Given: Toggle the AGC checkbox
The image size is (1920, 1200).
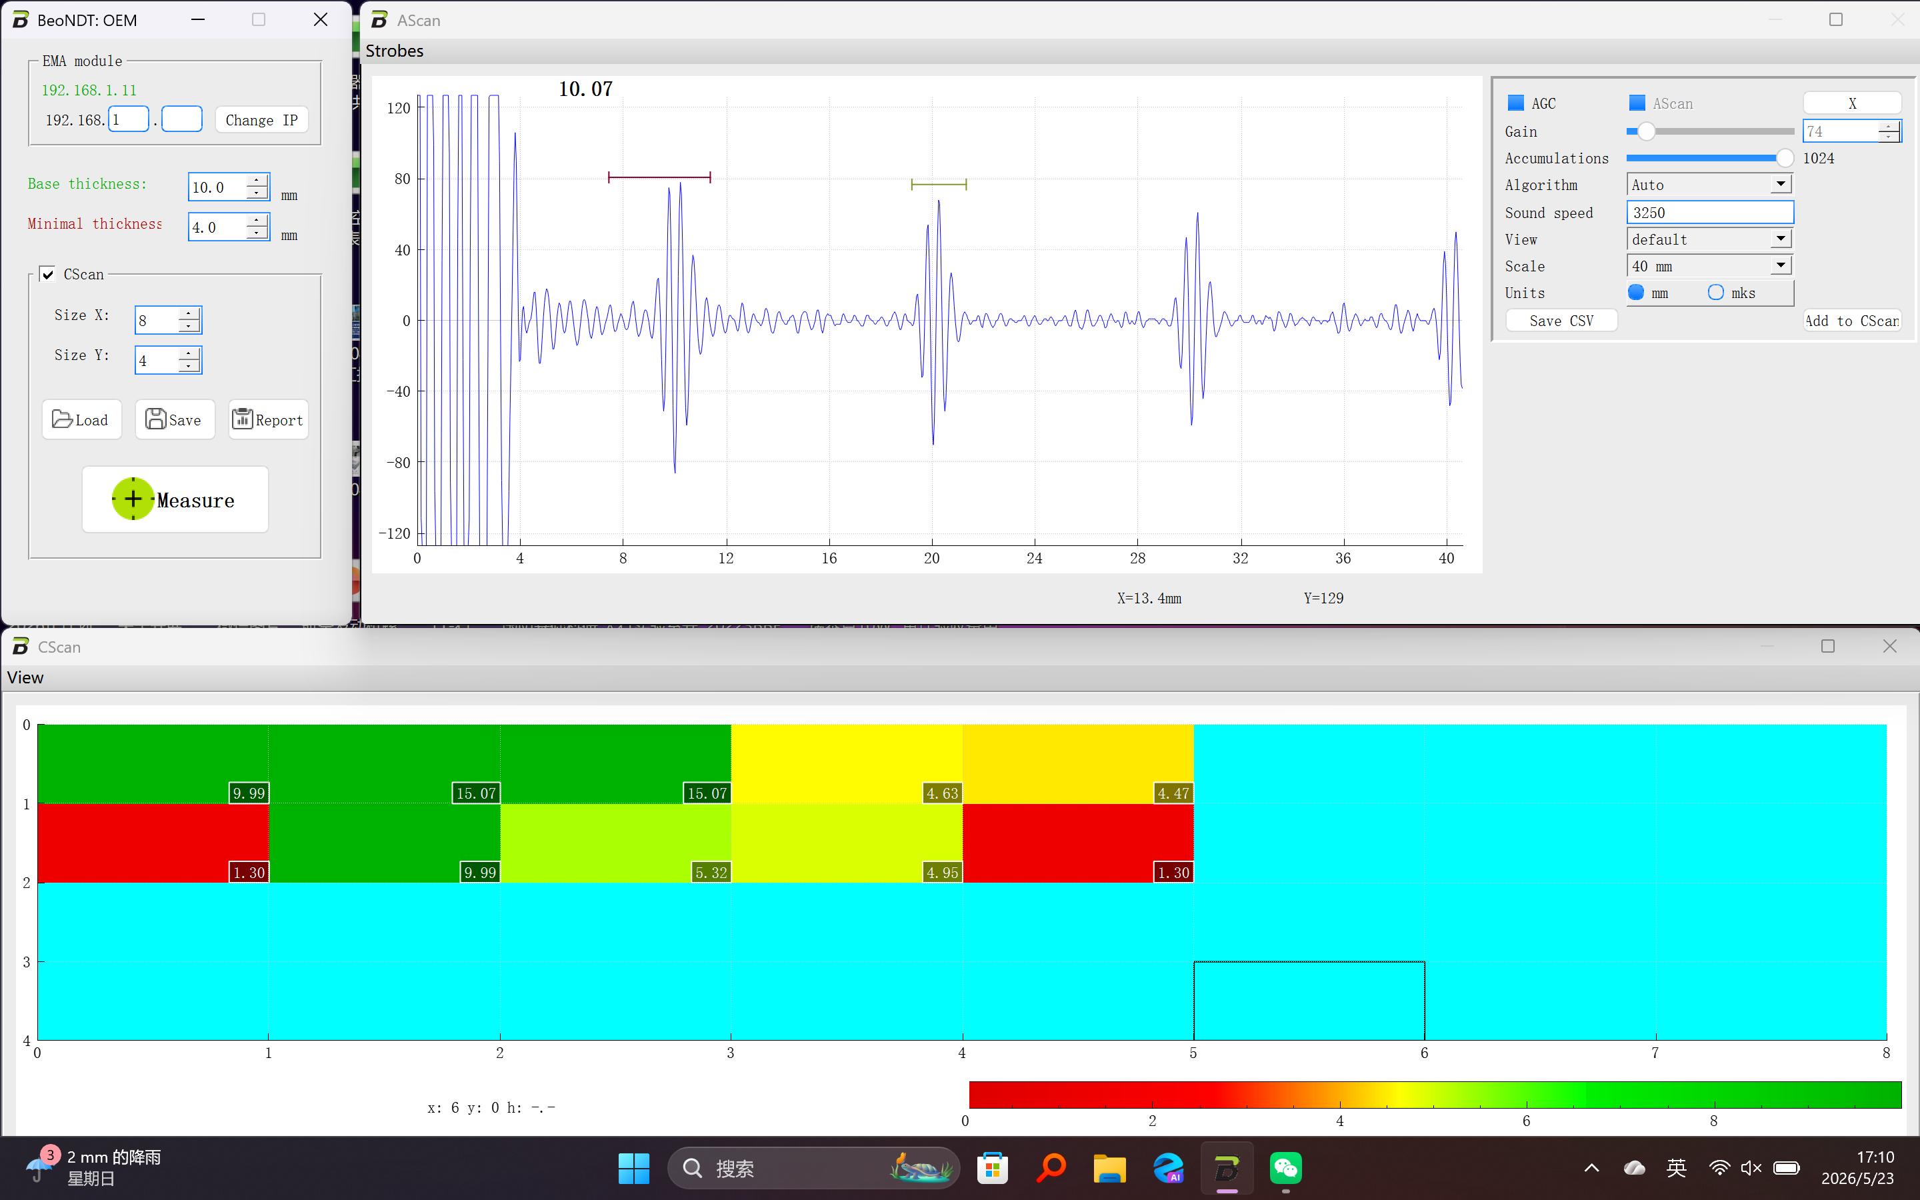Looking at the screenshot, I should [x=1515, y=103].
